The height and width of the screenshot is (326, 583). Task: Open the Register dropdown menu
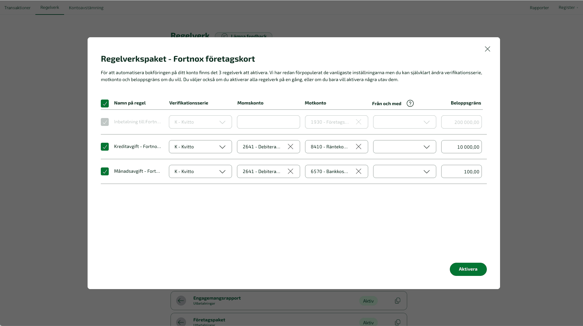(x=568, y=7)
